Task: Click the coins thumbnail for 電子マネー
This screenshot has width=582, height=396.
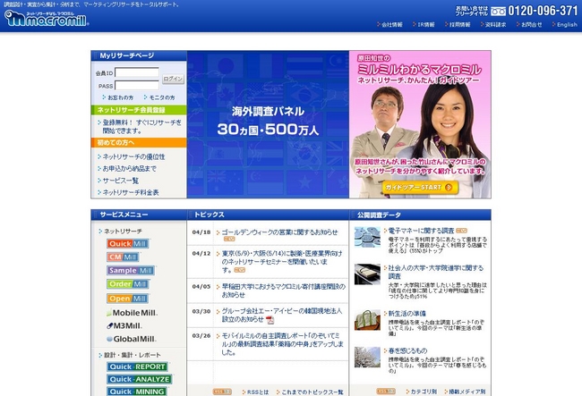Action: pyautogui.click(x=367, y=237)
